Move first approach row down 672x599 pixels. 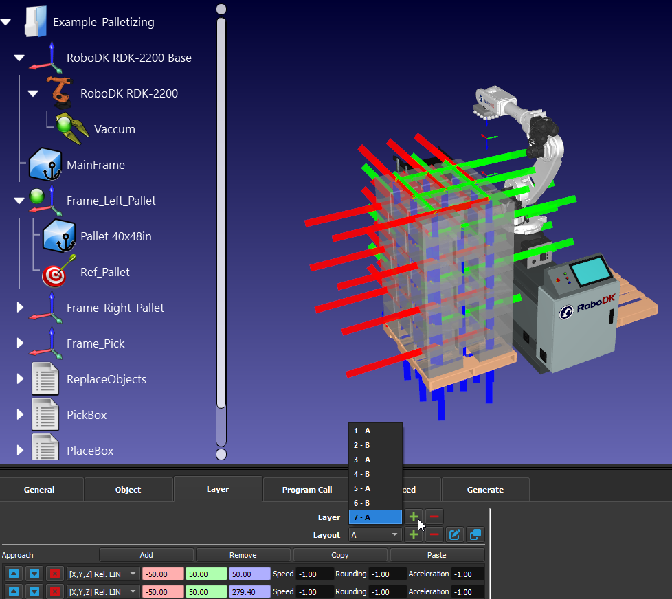coord(34,574)
